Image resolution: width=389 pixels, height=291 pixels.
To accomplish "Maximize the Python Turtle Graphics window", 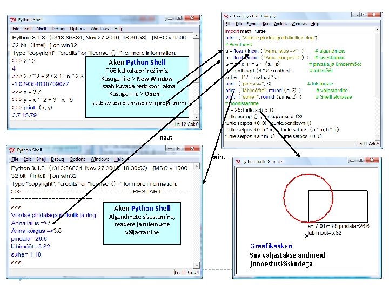I will click(361, 160).
